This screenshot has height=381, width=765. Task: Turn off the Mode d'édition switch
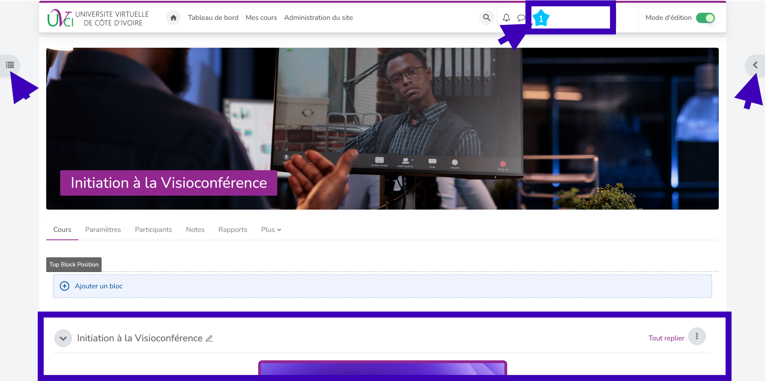click(705, 18)
